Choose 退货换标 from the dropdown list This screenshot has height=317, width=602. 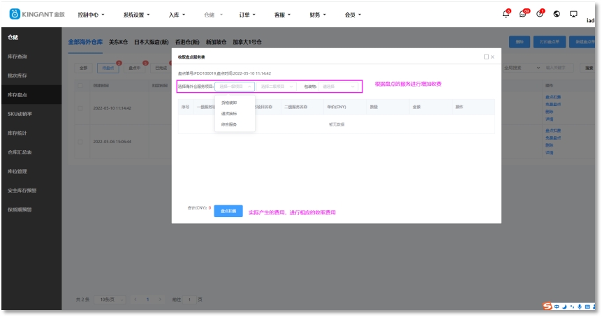(x=229, y=113)
